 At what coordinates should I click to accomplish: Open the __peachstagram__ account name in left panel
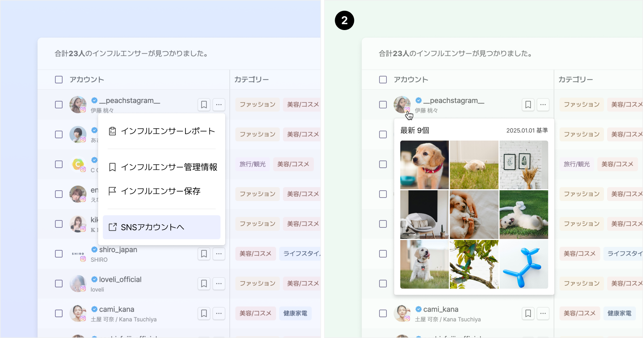pos(129,101)
